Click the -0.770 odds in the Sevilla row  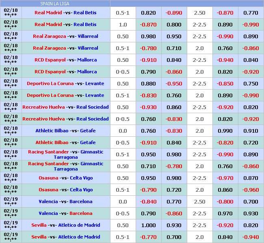148,237
